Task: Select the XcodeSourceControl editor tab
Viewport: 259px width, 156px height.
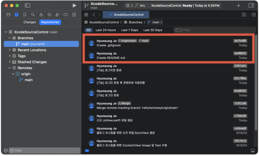Action: [x=126, y=15]
